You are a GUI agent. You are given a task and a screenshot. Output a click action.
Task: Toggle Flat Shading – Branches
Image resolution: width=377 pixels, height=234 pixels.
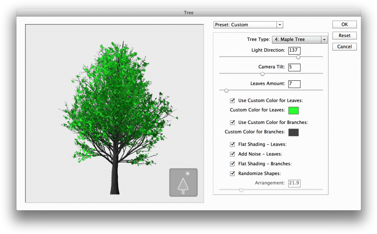[233, 163]
